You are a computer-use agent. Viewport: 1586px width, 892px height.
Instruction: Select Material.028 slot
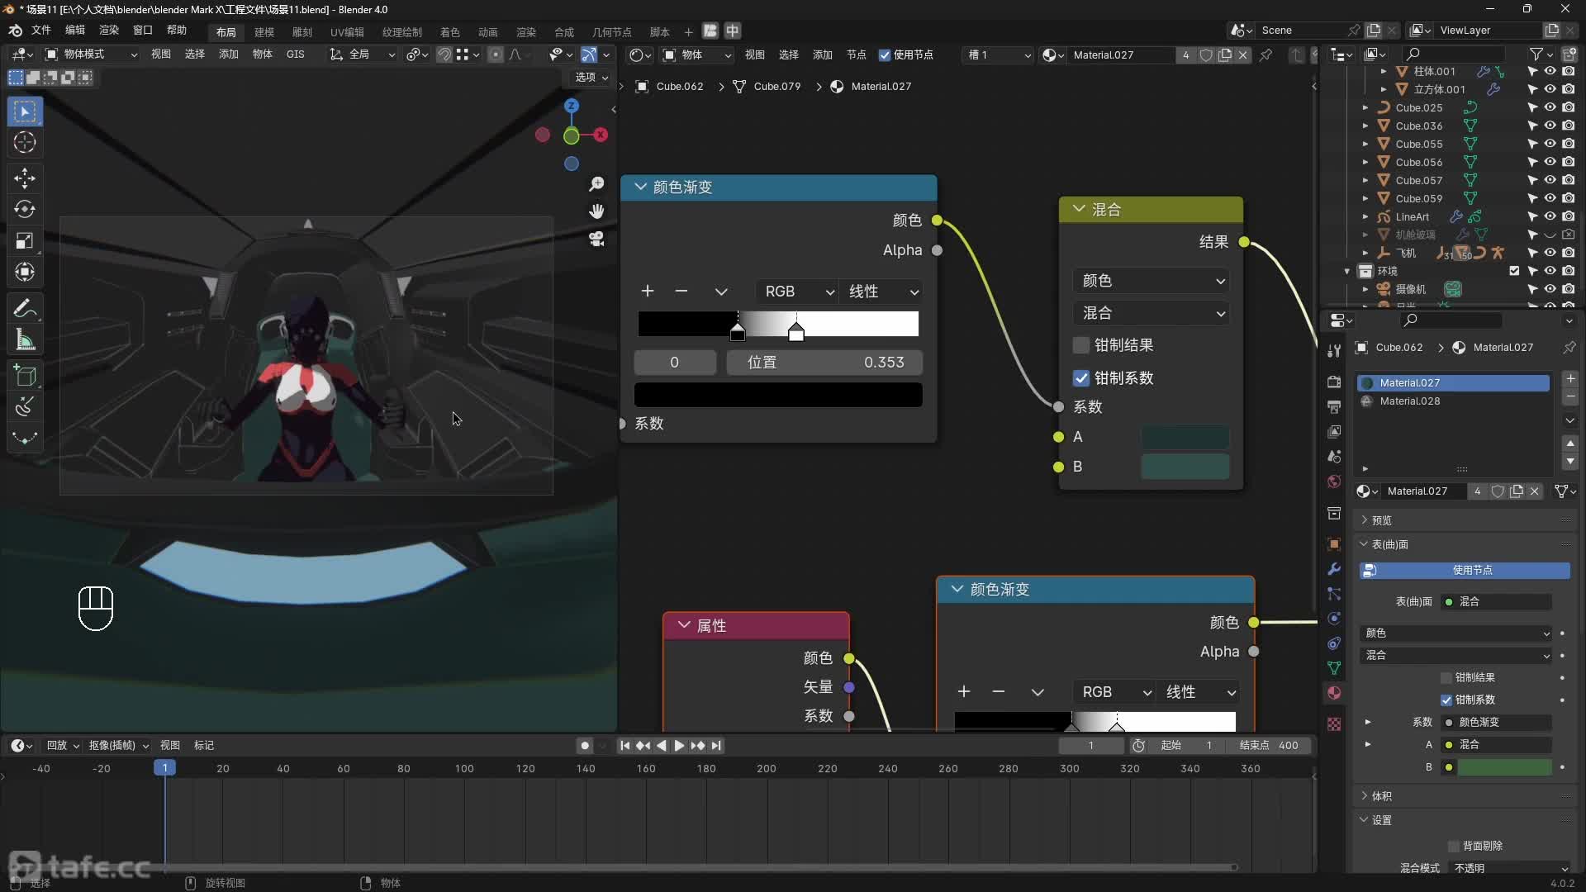click(x=1454, y=401)
